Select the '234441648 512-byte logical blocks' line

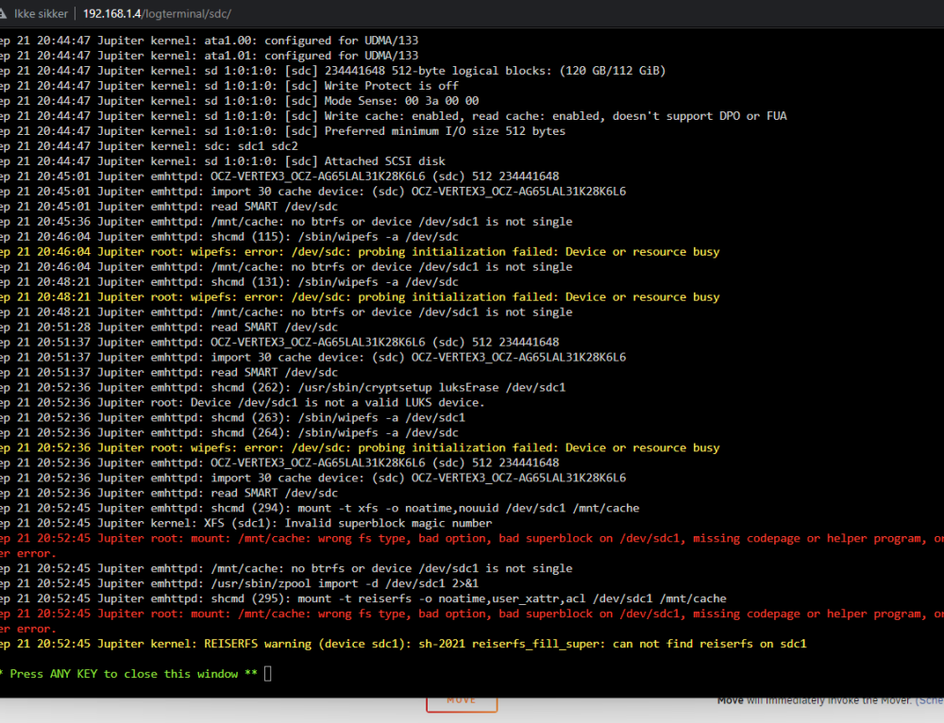[333, 71]
